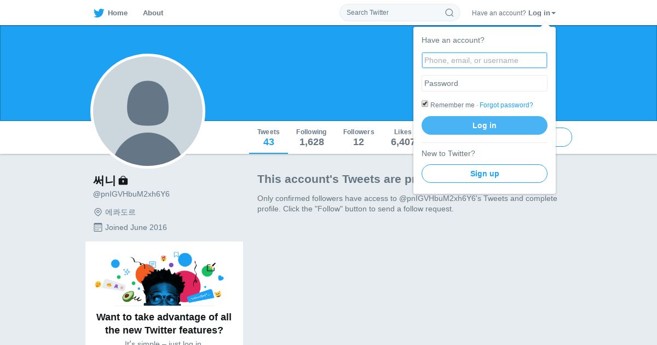Click the Search Twitter box
The width and height of the screenshot is (657, 345).
pos(391,13)
